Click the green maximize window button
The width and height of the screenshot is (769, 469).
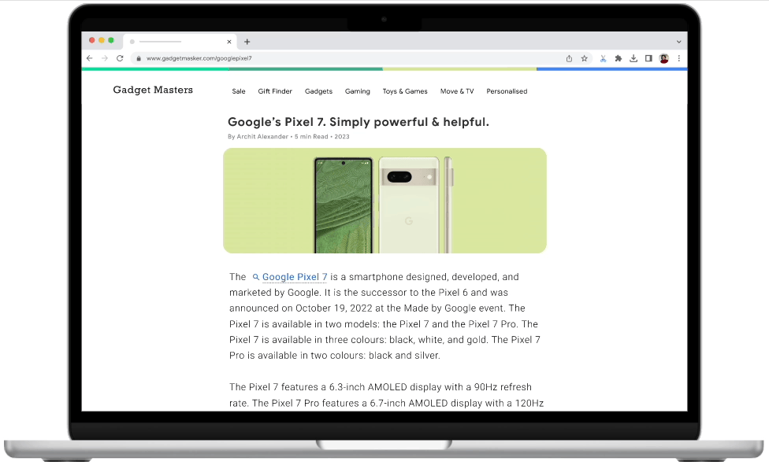coord(111,40)
